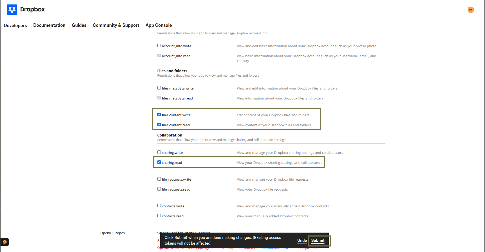
Task: Click Undo in the notification bar
Action: 302,240
